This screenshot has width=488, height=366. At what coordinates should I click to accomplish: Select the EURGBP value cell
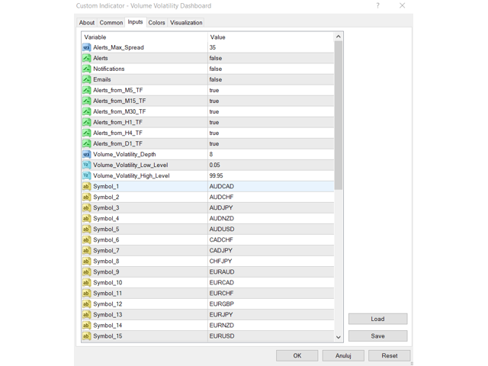271,304
